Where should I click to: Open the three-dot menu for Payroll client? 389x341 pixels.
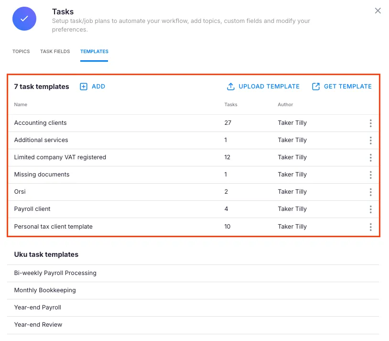(x=370, y=209)
